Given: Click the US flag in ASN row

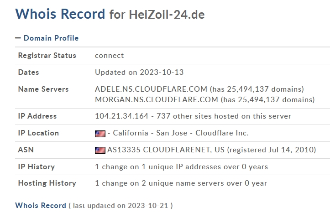Looking at the screenshot, I should click(100, 150).
